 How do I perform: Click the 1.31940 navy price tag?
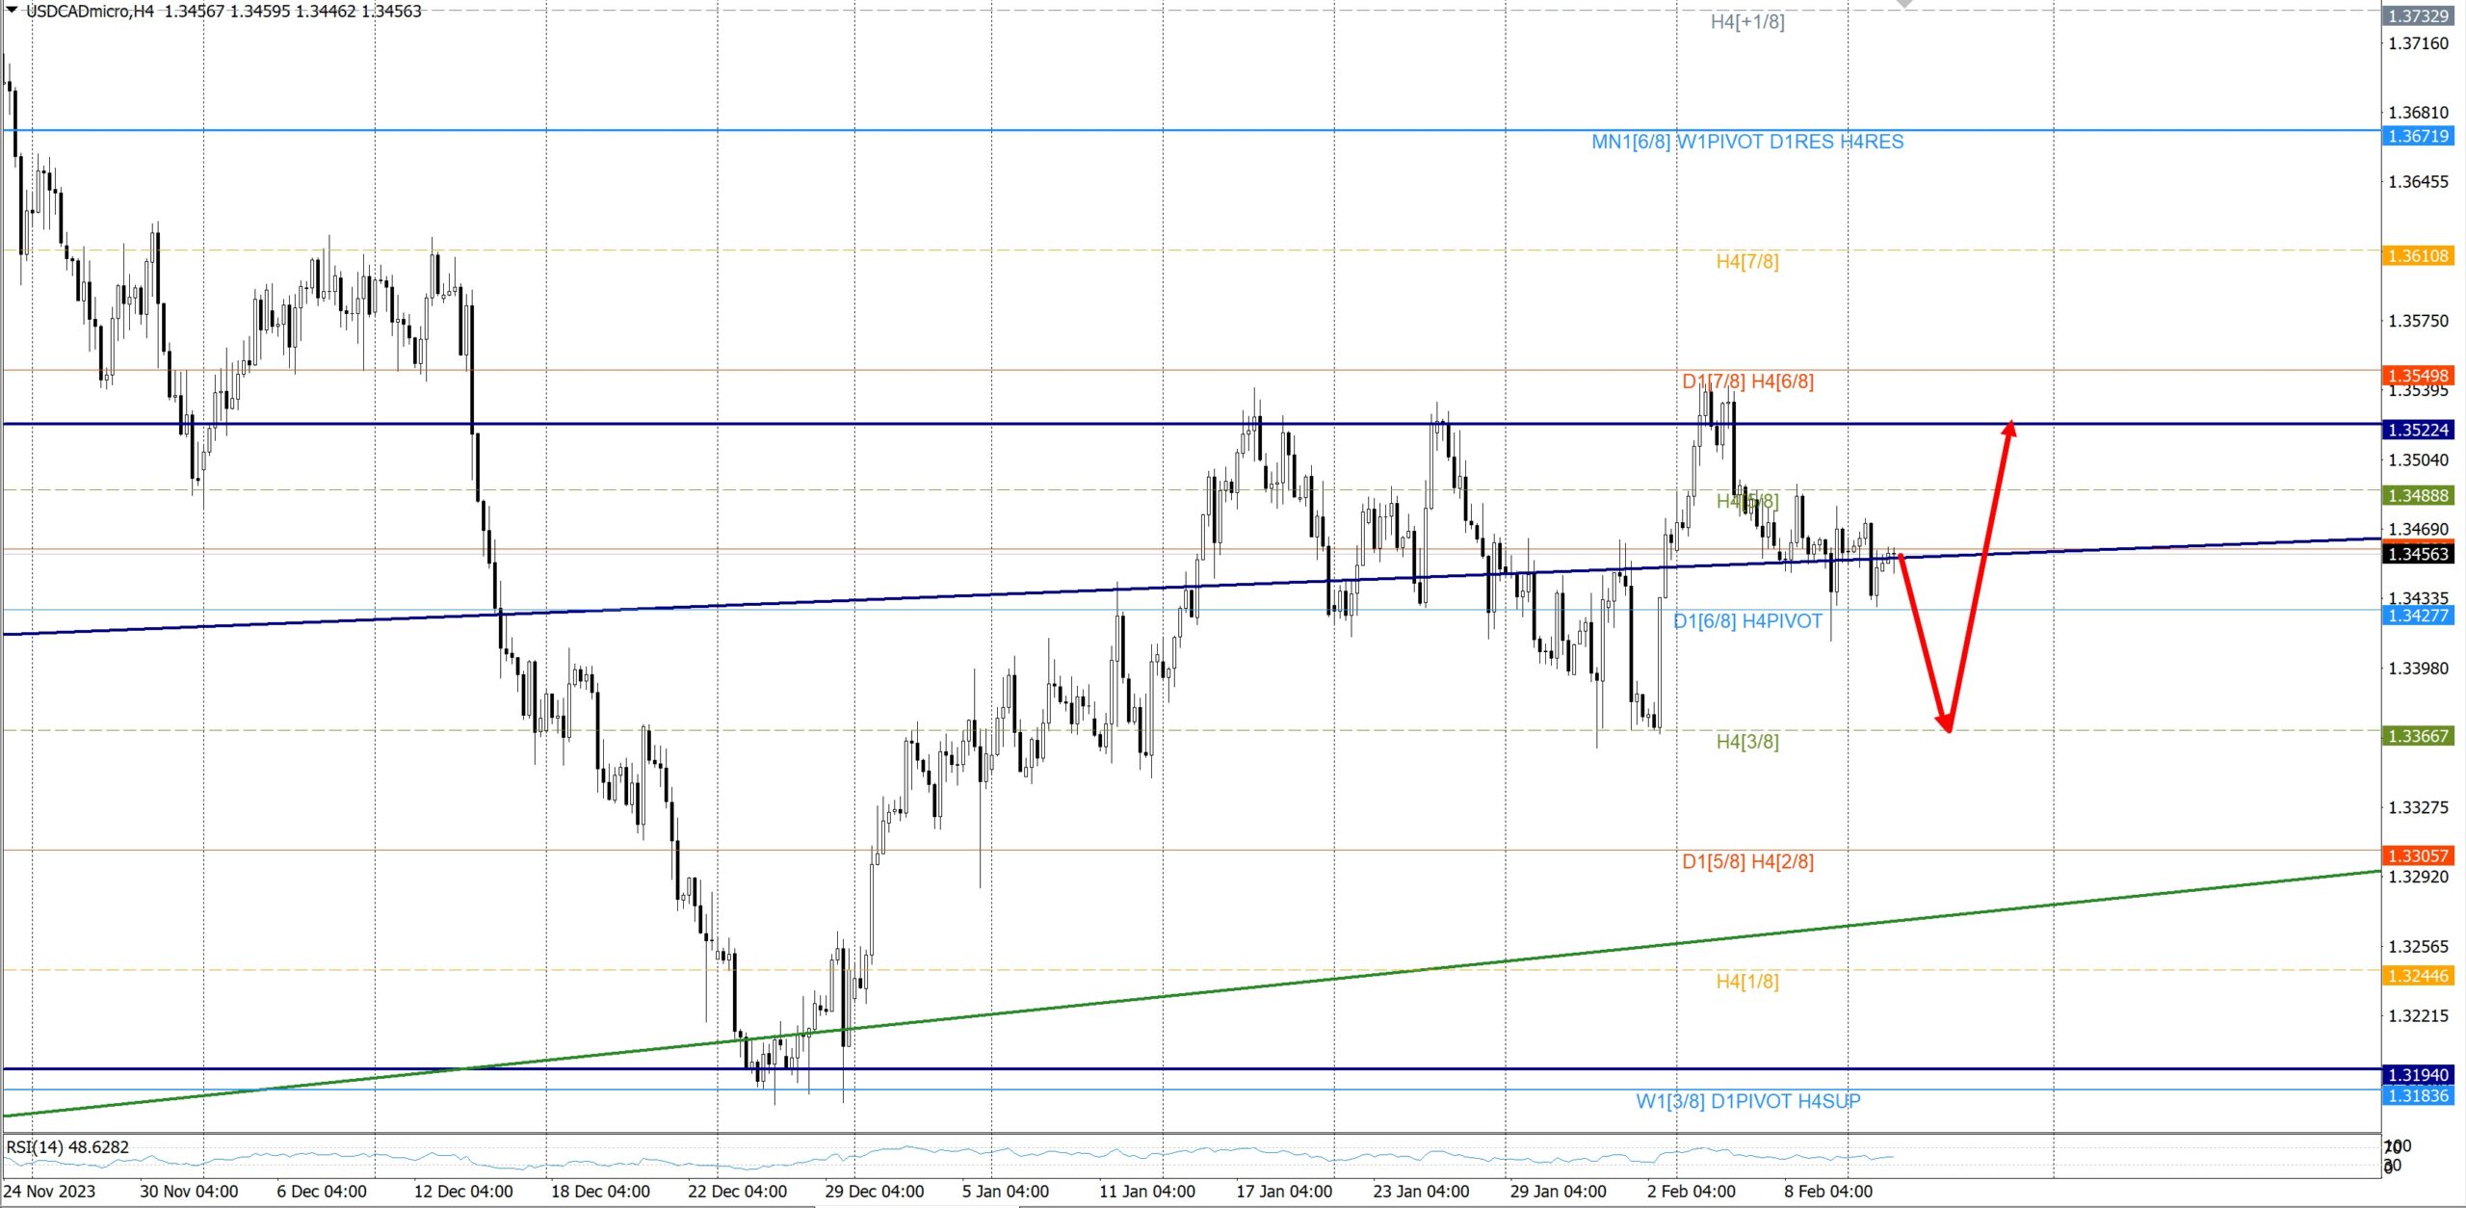[x=2417, y=1075]
